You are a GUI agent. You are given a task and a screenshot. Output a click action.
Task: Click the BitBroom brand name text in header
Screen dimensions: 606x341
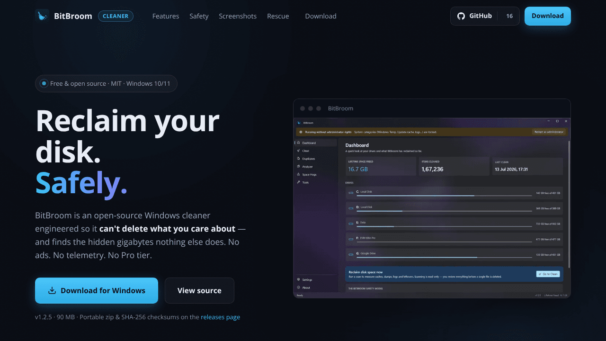73,16
